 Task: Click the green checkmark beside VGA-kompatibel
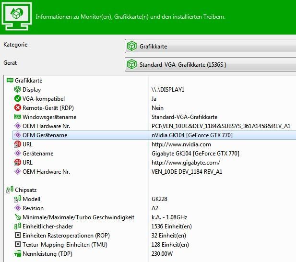[18, 98]
